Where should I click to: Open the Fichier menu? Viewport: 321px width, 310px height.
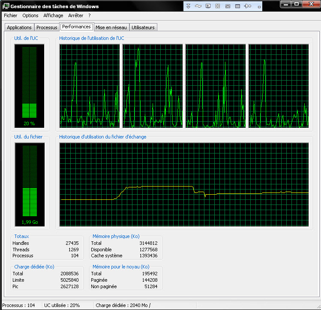pyautogui.click(x=10, y=15)
